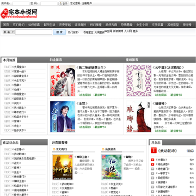196x196 pixels.
Task: Open the 武侠古典 category in nav bar
Action: click(x=111, y=24)
